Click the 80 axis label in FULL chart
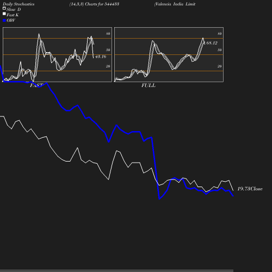 (x=220, y=34)
